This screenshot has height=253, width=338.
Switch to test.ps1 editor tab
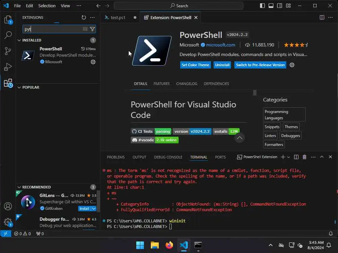[118, 18]
